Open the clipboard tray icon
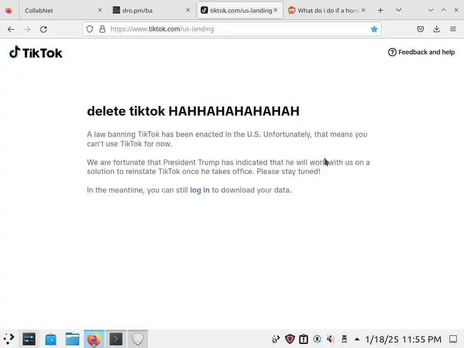This screenshot has height=348, width=464. tap(303, 339)
